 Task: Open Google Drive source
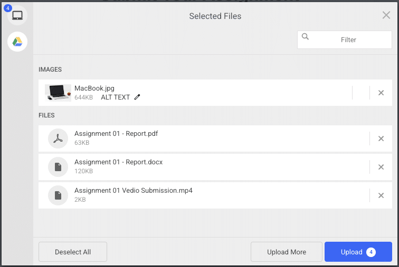point(17,42)
